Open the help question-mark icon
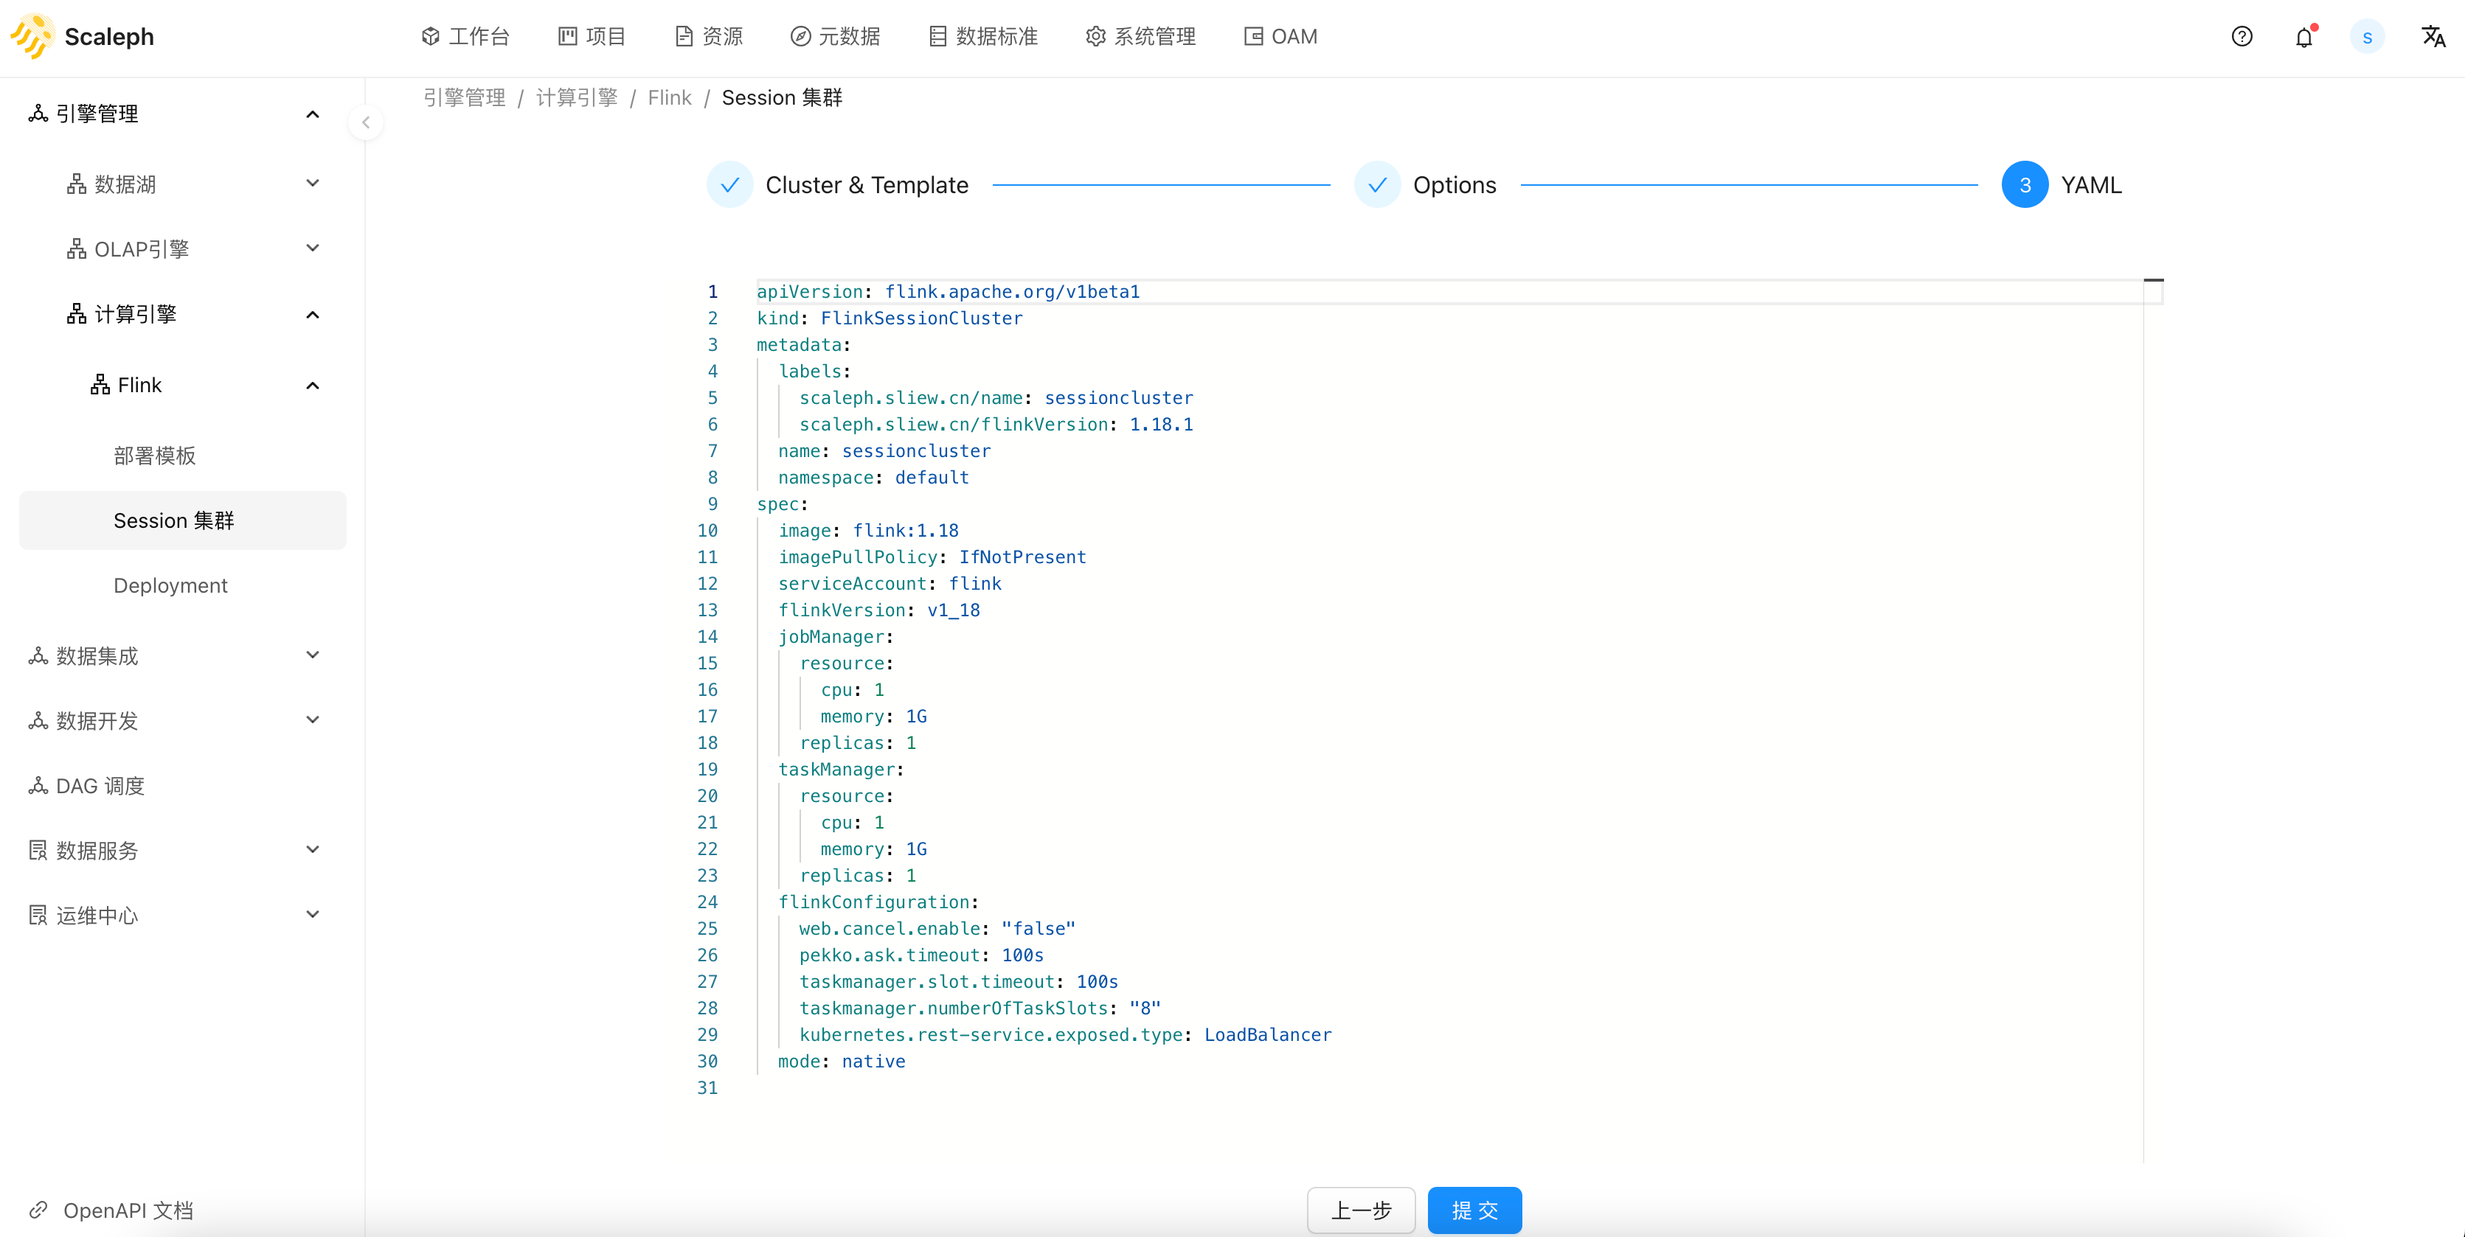The width and height of the screenshot is (2465, 1237). (2242, 36)
